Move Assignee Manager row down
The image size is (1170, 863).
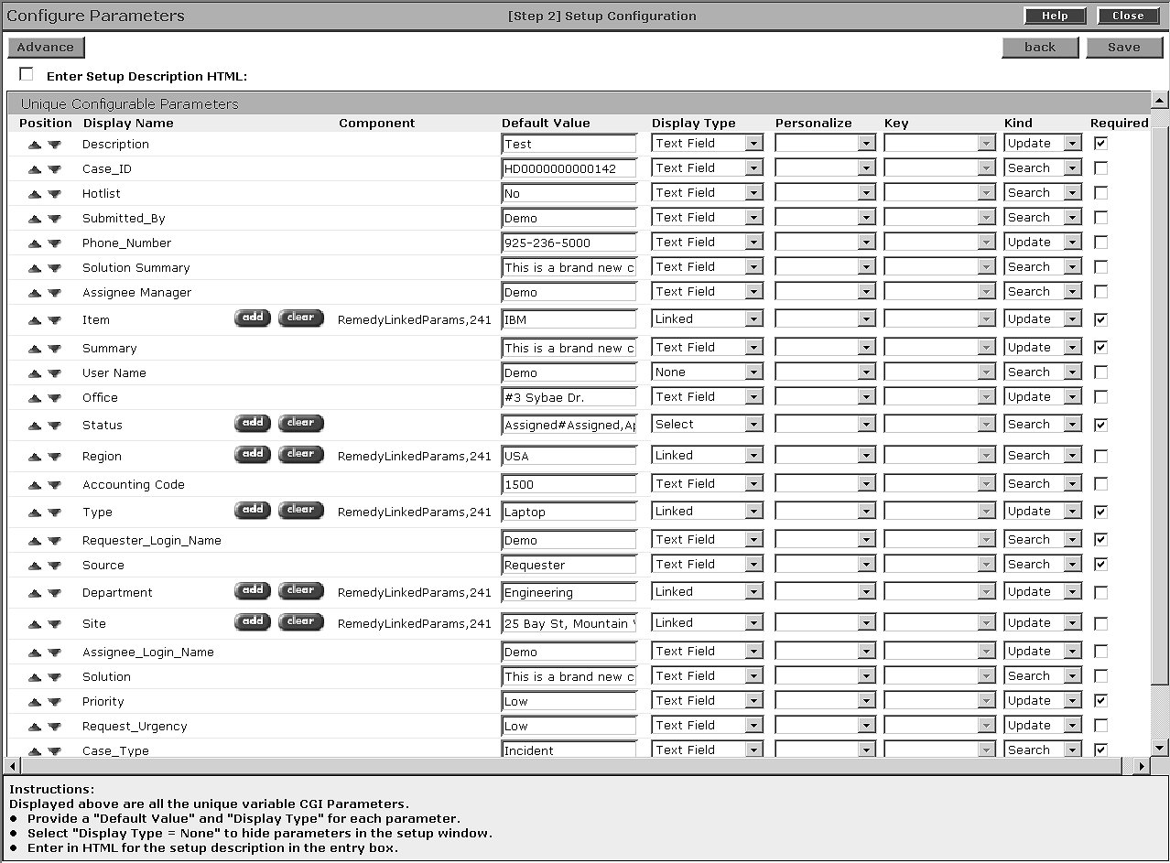coord(54,293)
